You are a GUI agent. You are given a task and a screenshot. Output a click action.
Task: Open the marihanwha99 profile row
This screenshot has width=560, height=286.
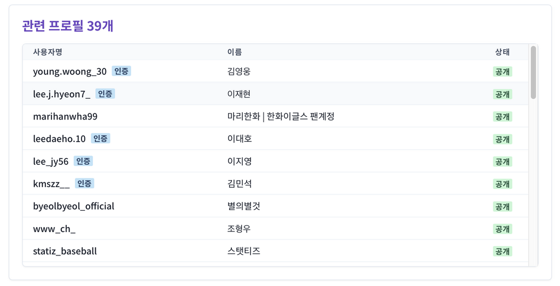(x=276, y=116)
